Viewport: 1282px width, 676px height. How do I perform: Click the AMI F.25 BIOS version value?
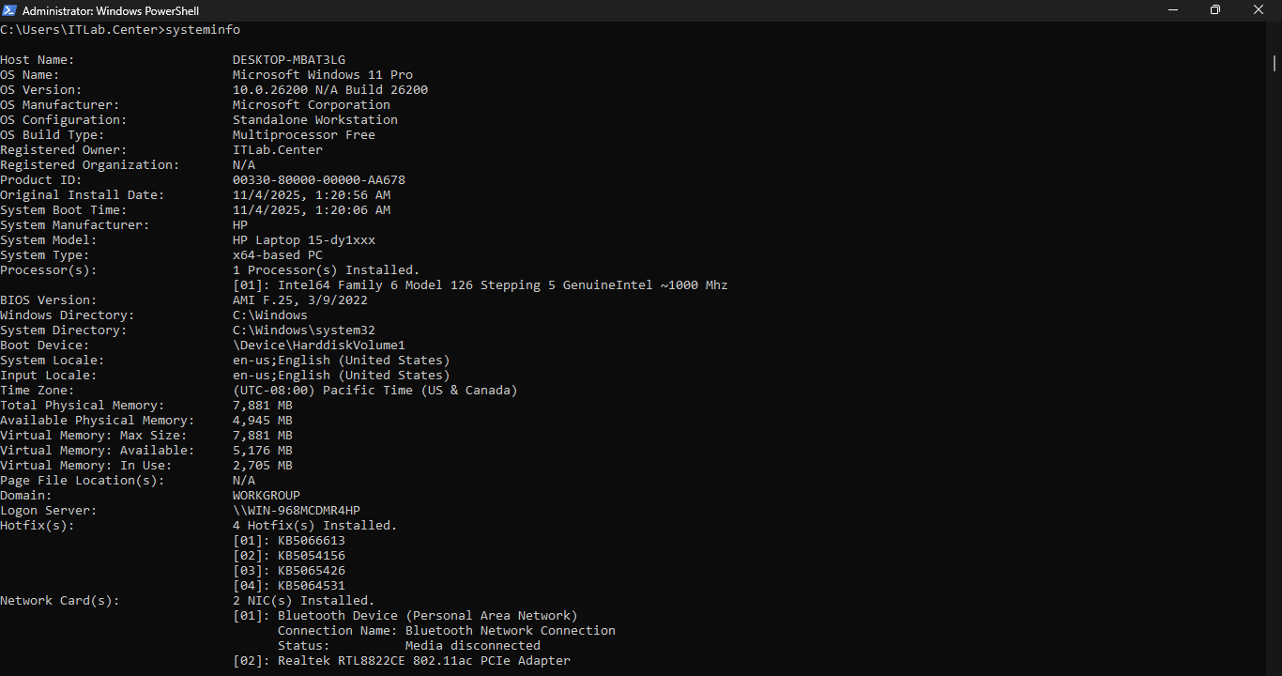point(299,300)
